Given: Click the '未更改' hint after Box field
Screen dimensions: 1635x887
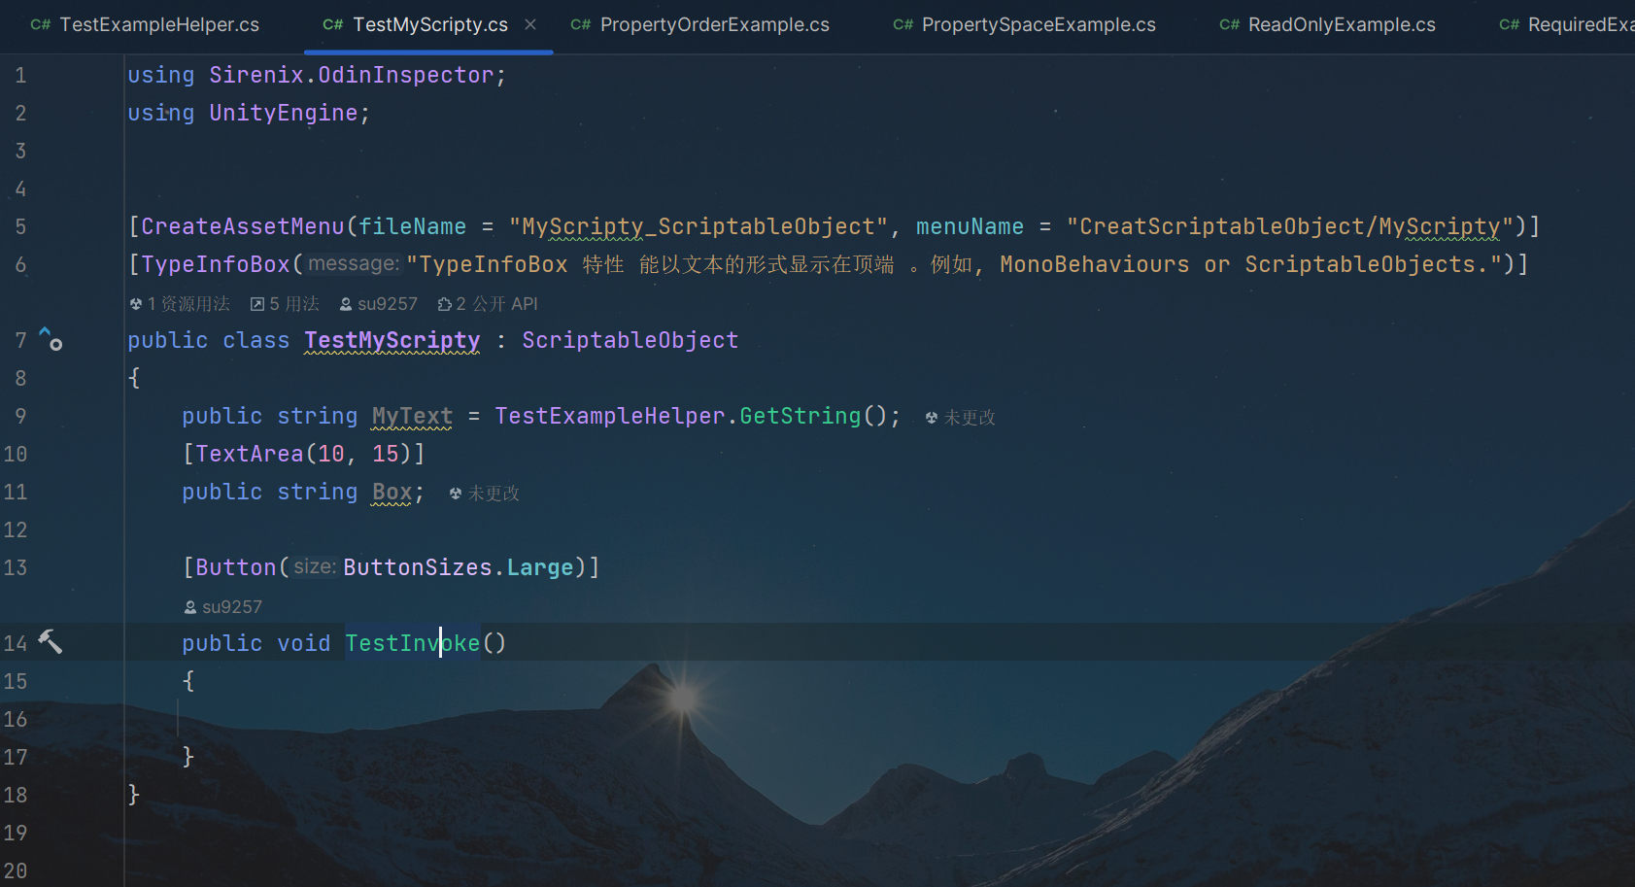Looking at the screenshot, I should pyautogui.click(x=485, y=494).
